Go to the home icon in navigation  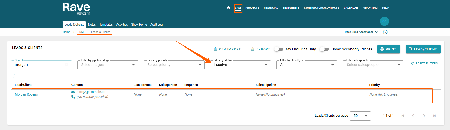(229, 8)
